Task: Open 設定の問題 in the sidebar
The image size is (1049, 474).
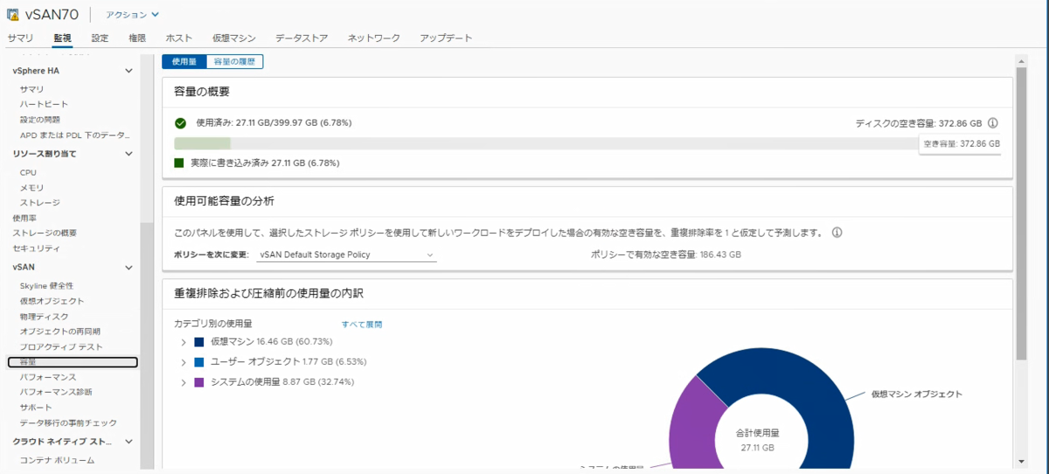Action: [x=40, y=119]
